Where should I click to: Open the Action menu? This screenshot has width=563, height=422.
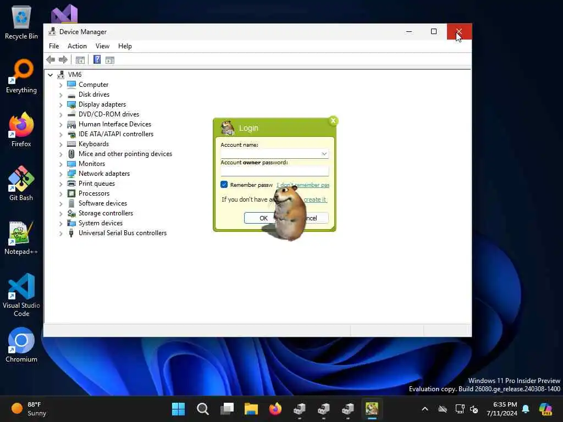coord(77,46)
